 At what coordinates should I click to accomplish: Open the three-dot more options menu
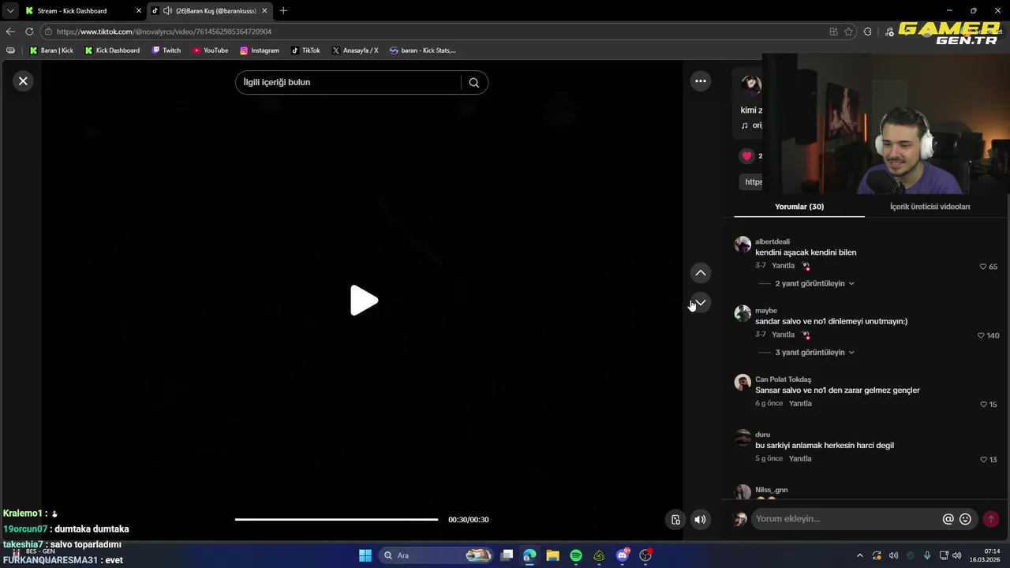click(701, 81)
